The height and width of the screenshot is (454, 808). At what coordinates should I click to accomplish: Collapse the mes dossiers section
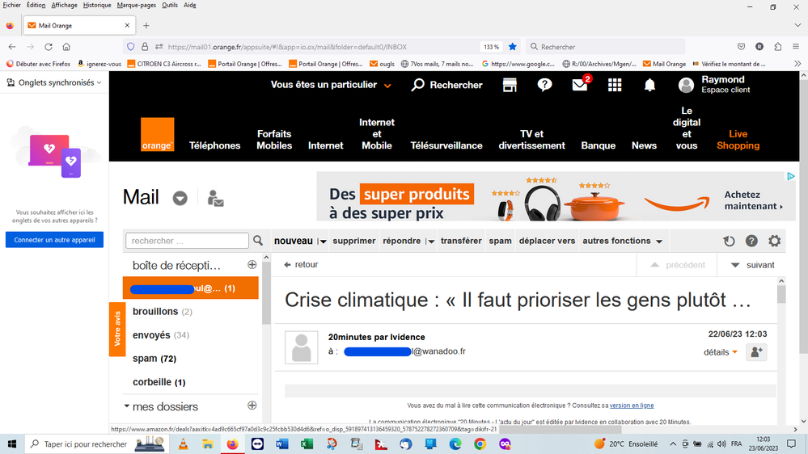[x=127, y=406]
